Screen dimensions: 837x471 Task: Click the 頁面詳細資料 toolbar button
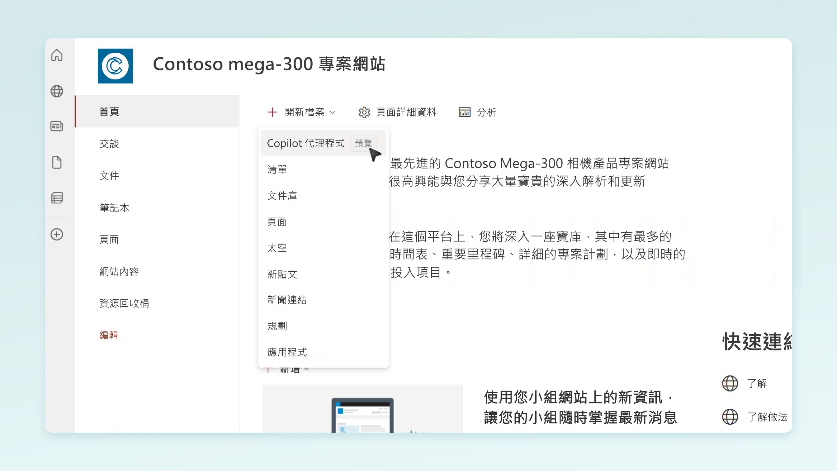click(x=397, y=112)
